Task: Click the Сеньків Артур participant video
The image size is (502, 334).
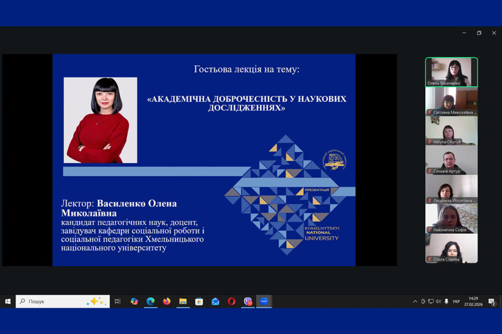Action: (x=451, y=160)
